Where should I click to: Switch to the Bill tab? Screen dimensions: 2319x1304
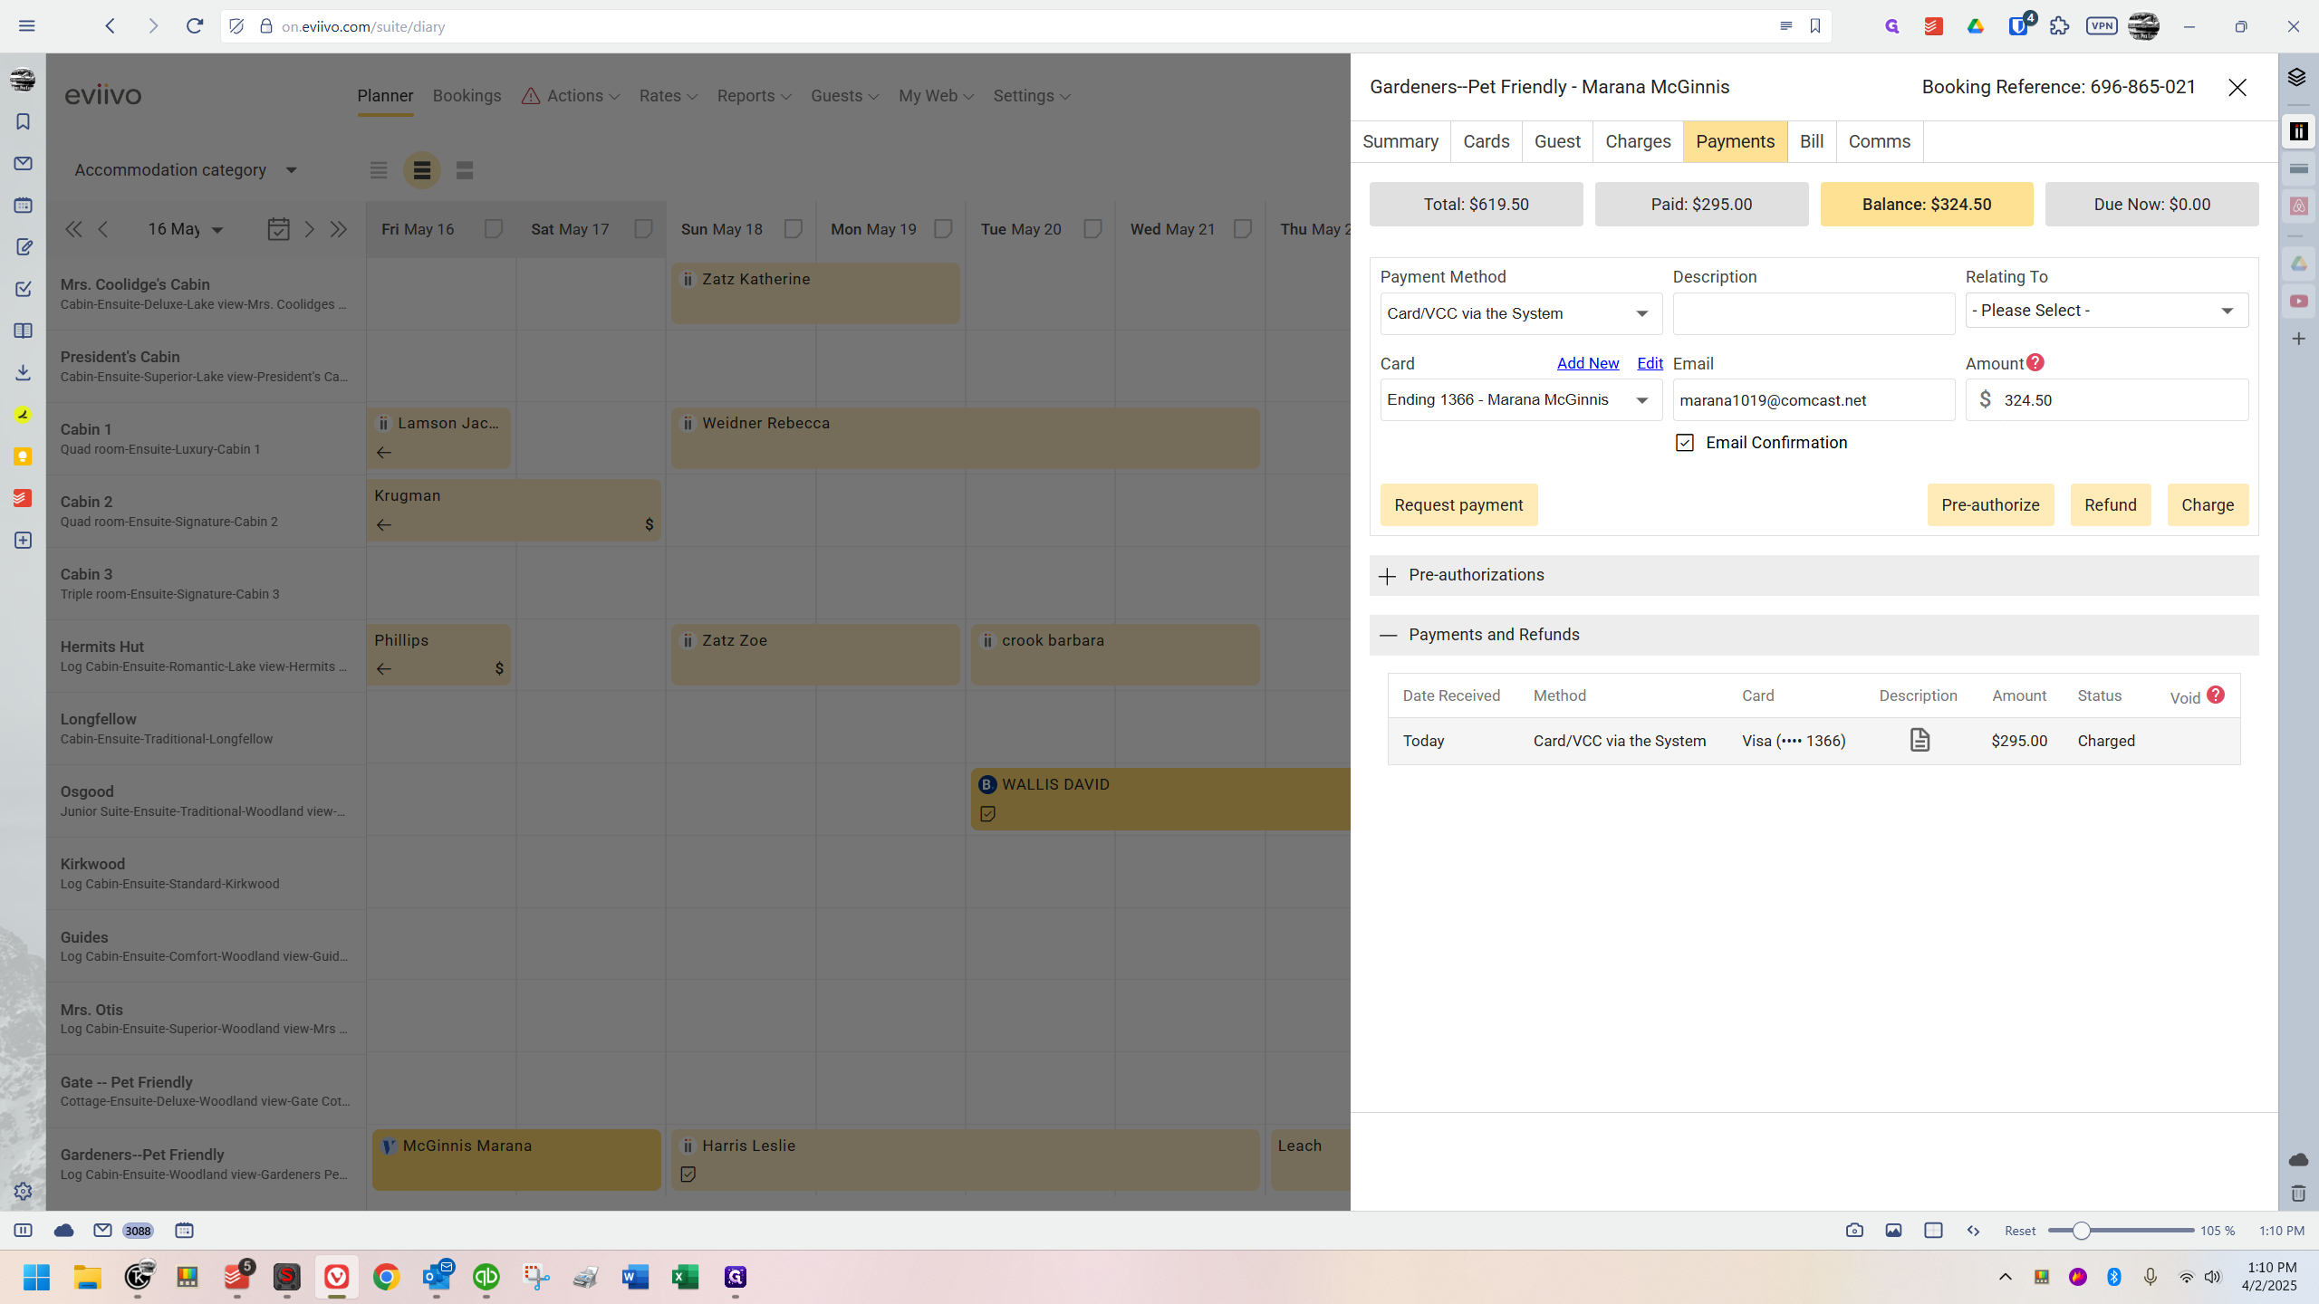click(x=1811, y=141)
